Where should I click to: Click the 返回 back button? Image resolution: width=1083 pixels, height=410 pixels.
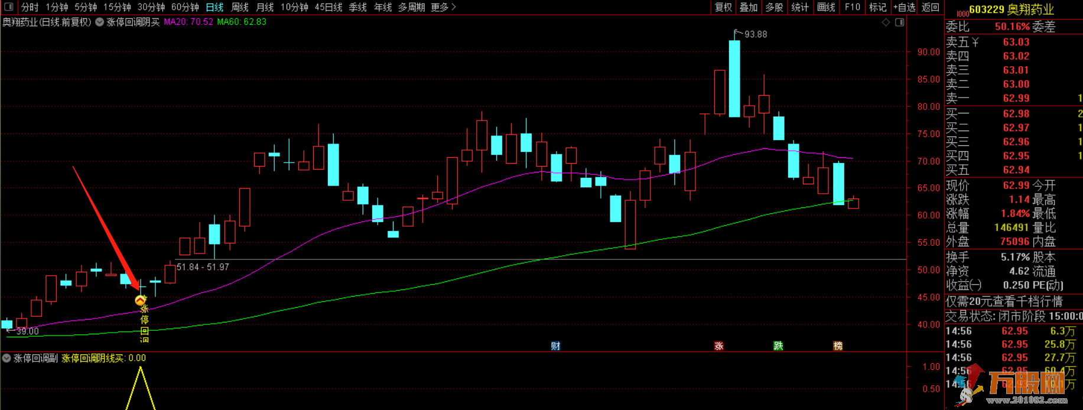[930, 7]
